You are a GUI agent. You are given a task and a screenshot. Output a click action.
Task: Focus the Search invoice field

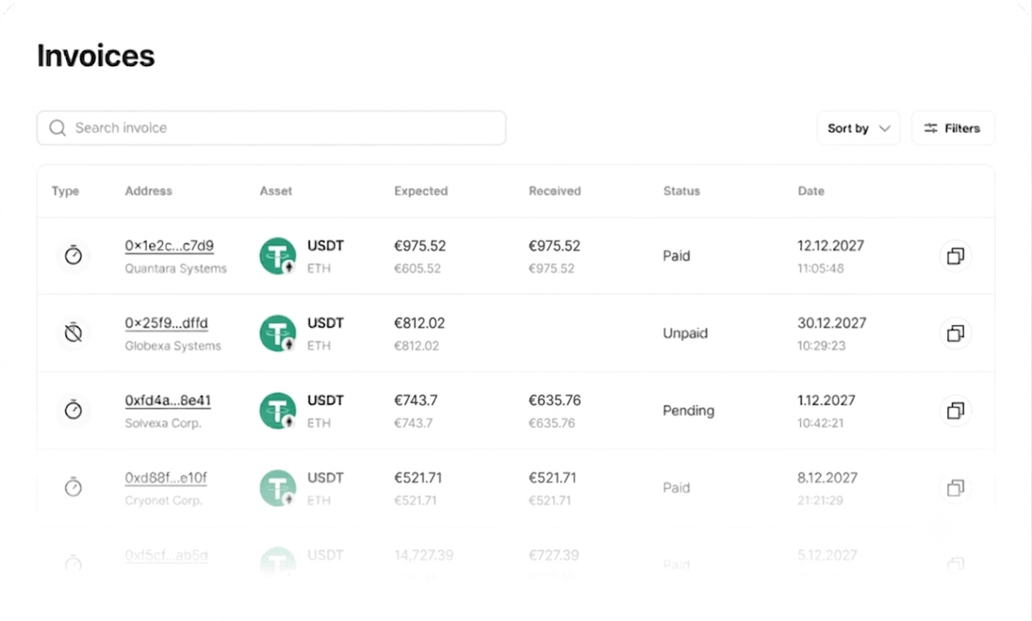point(272,128)
